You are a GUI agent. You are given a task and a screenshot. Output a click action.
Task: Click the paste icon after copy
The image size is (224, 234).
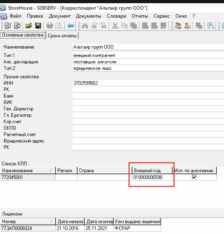pyautogui.click(x=134, y=26)
